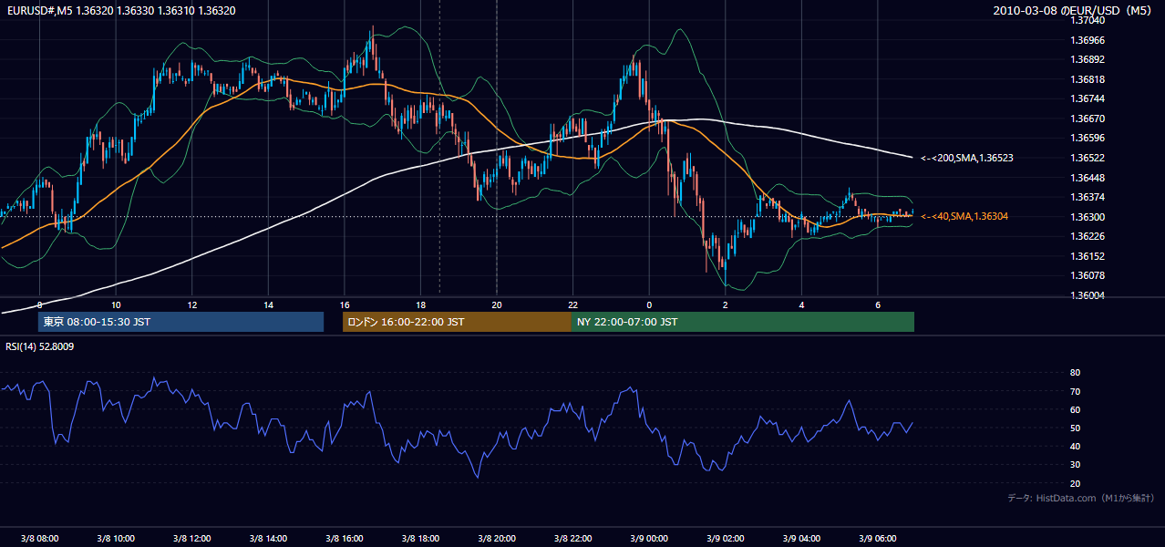This screenshot has height=547, width=1165.
Task: Click the 1.36522 price axis value
Action: point(1087,158)
